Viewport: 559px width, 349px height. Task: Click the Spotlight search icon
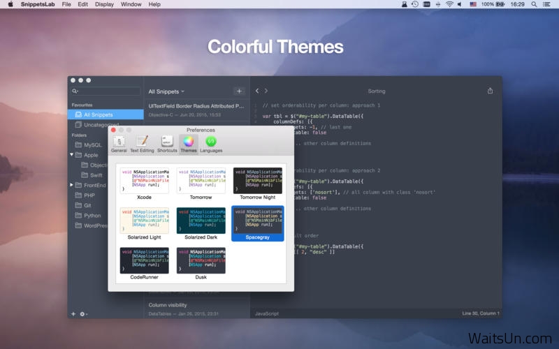click(534, 4)
